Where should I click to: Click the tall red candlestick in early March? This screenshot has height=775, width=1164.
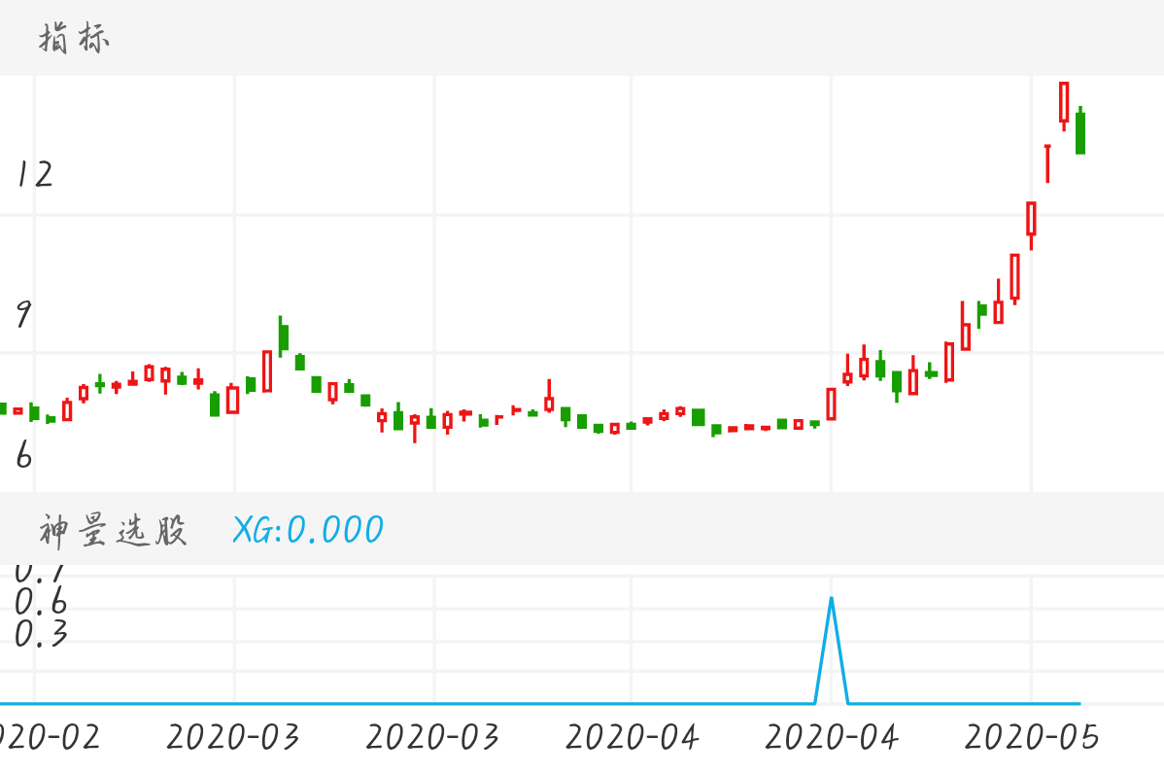[267, 371]
